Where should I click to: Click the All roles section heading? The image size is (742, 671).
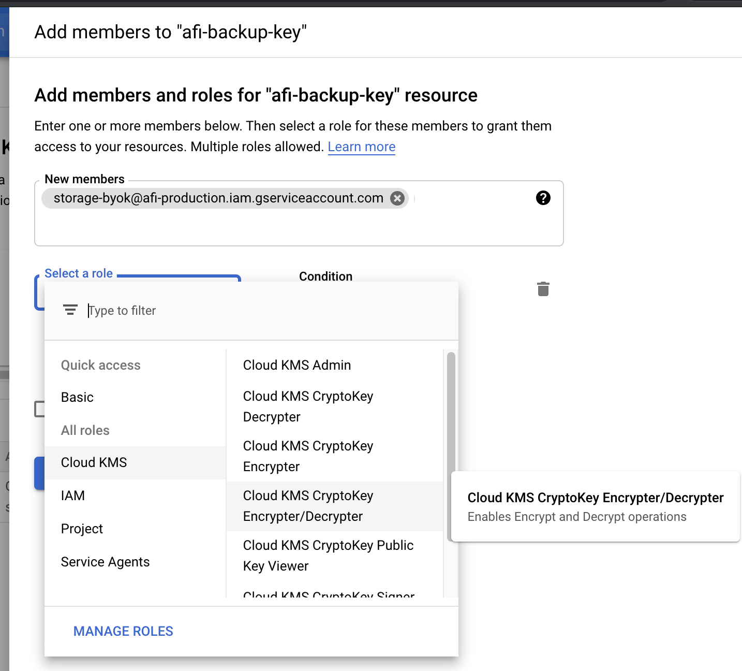pos(85,430)
